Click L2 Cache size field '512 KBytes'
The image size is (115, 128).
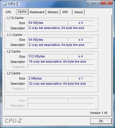tap(47, 56)
